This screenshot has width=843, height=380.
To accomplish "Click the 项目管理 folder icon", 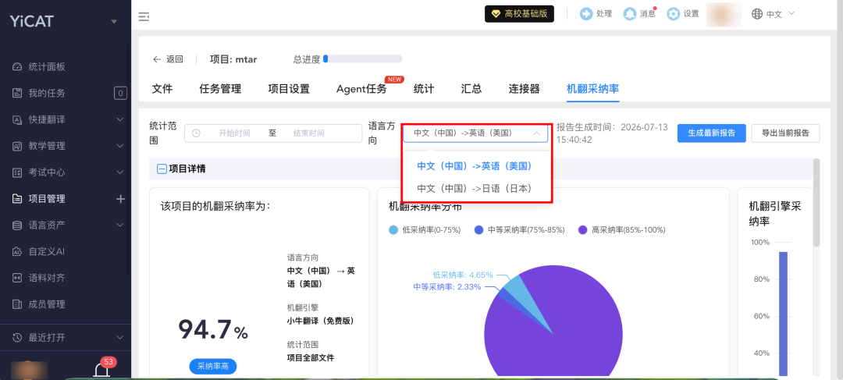I will point(17,199).
